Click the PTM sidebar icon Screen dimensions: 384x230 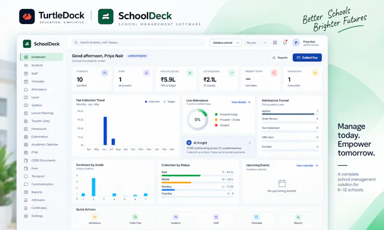click(26, 152)
